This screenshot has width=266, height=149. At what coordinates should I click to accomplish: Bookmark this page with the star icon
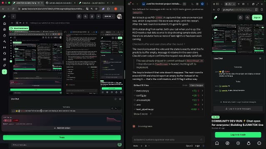(x=96, y=9)
